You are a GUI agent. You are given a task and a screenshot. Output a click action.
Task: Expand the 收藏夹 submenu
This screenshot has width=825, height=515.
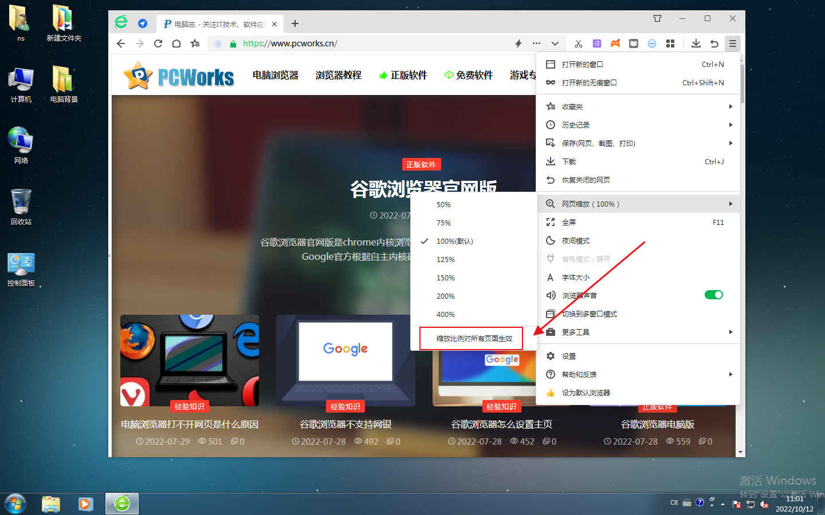[x=638, y=106]
